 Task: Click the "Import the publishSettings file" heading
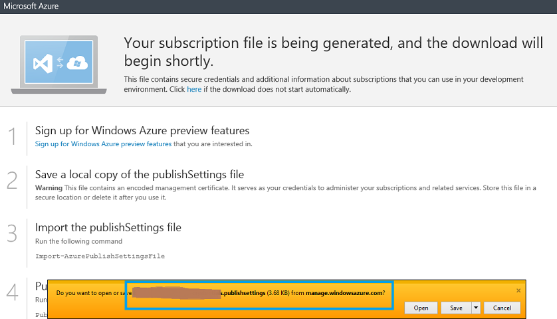[x=108, y=227]
